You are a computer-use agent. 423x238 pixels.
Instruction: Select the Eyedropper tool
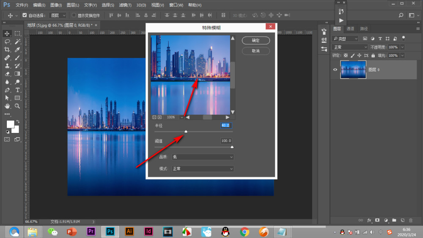(x=17, y=50)
